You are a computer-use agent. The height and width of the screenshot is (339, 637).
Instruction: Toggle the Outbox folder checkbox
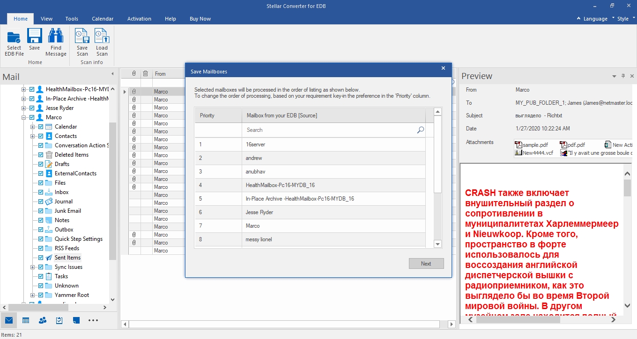[x=41, y=230]
